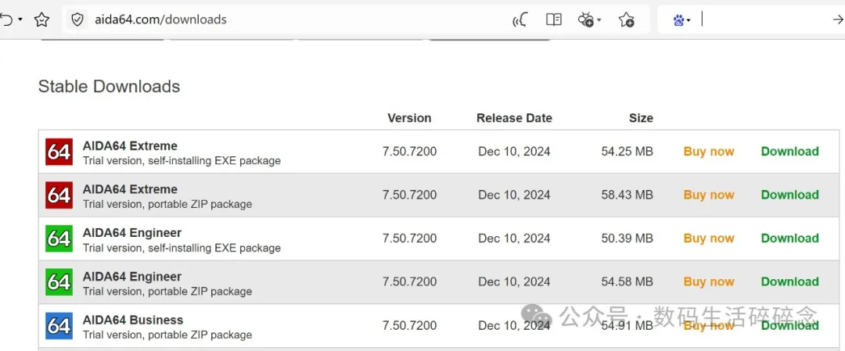Image resolution: width=845 pixels, height=351 pixels.
Task: Click the Stable Downloads heading
Action: (x=109, y=86)
